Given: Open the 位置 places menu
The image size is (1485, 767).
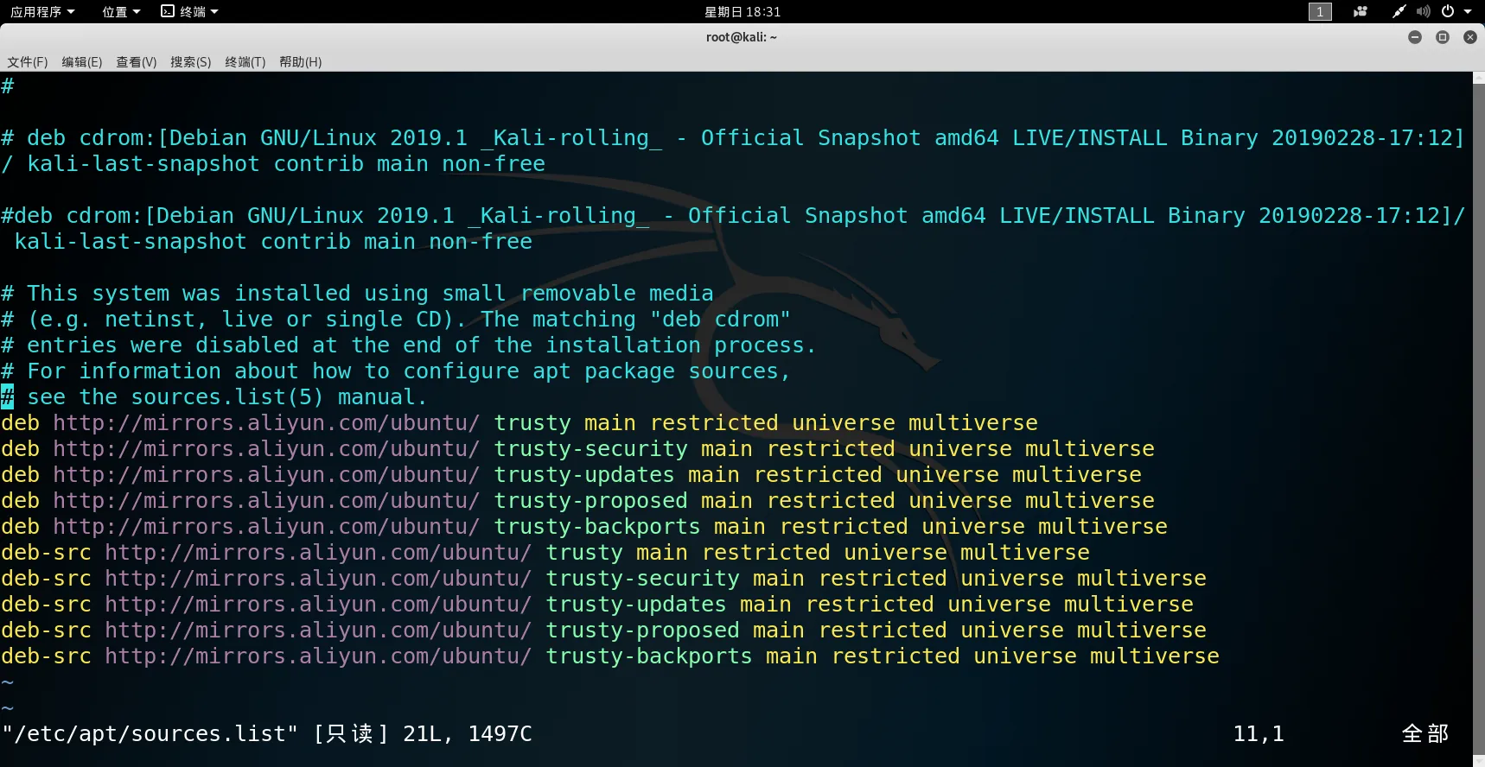Looking at the screenshot, I should (121, 12).
